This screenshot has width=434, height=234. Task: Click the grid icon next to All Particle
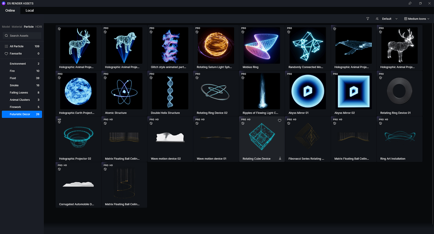pyautogui.click(x=6, y=46)
